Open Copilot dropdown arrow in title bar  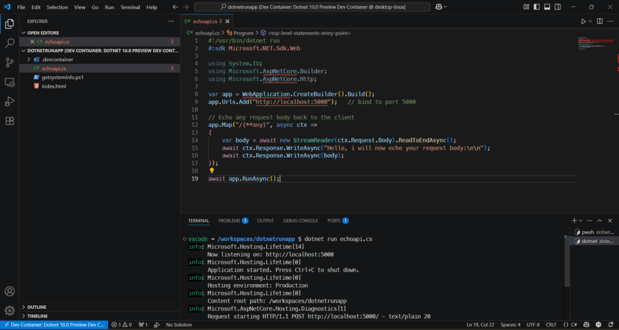pos(446,7)
